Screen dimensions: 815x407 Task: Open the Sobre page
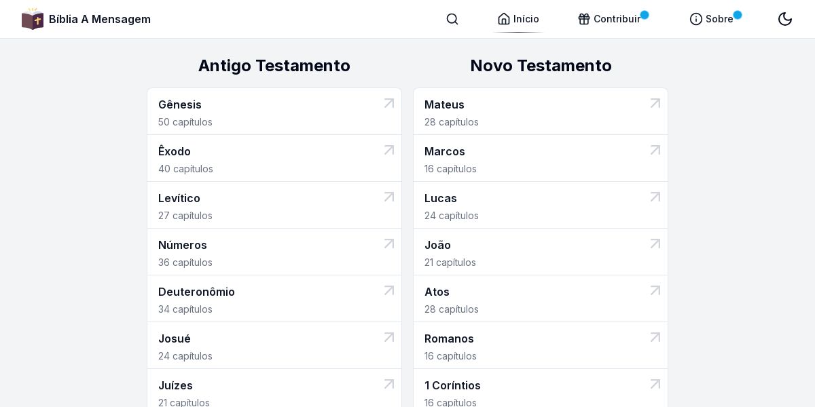712,19
